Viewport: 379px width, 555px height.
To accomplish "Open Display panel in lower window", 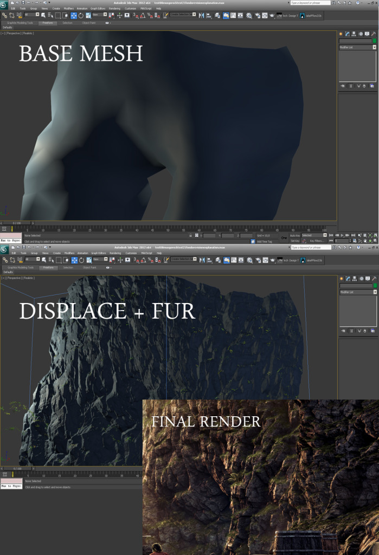I will click(368, 279).
